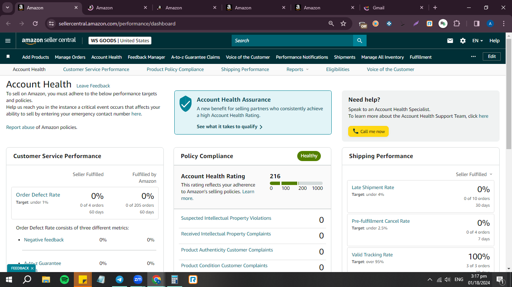Open Telegram from the taskbar
The width and height of the screenshot is (512, 287).
(120, 280)
